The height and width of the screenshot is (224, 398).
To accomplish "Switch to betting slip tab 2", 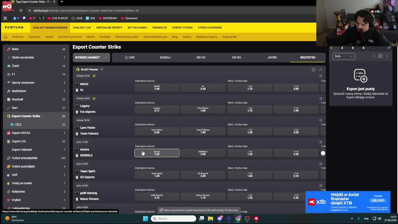I will coord(342,48).
